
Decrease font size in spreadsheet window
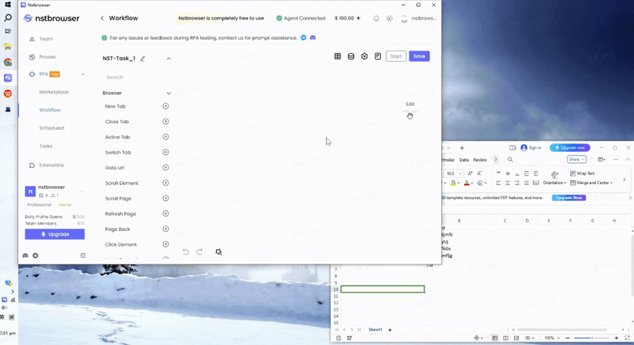pos(479,173)
